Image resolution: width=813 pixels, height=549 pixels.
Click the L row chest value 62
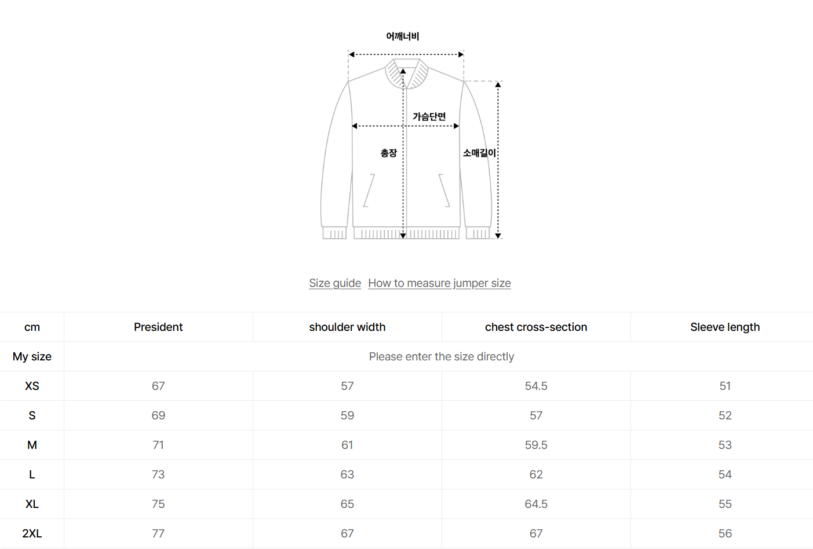click(x=536, y=474)
